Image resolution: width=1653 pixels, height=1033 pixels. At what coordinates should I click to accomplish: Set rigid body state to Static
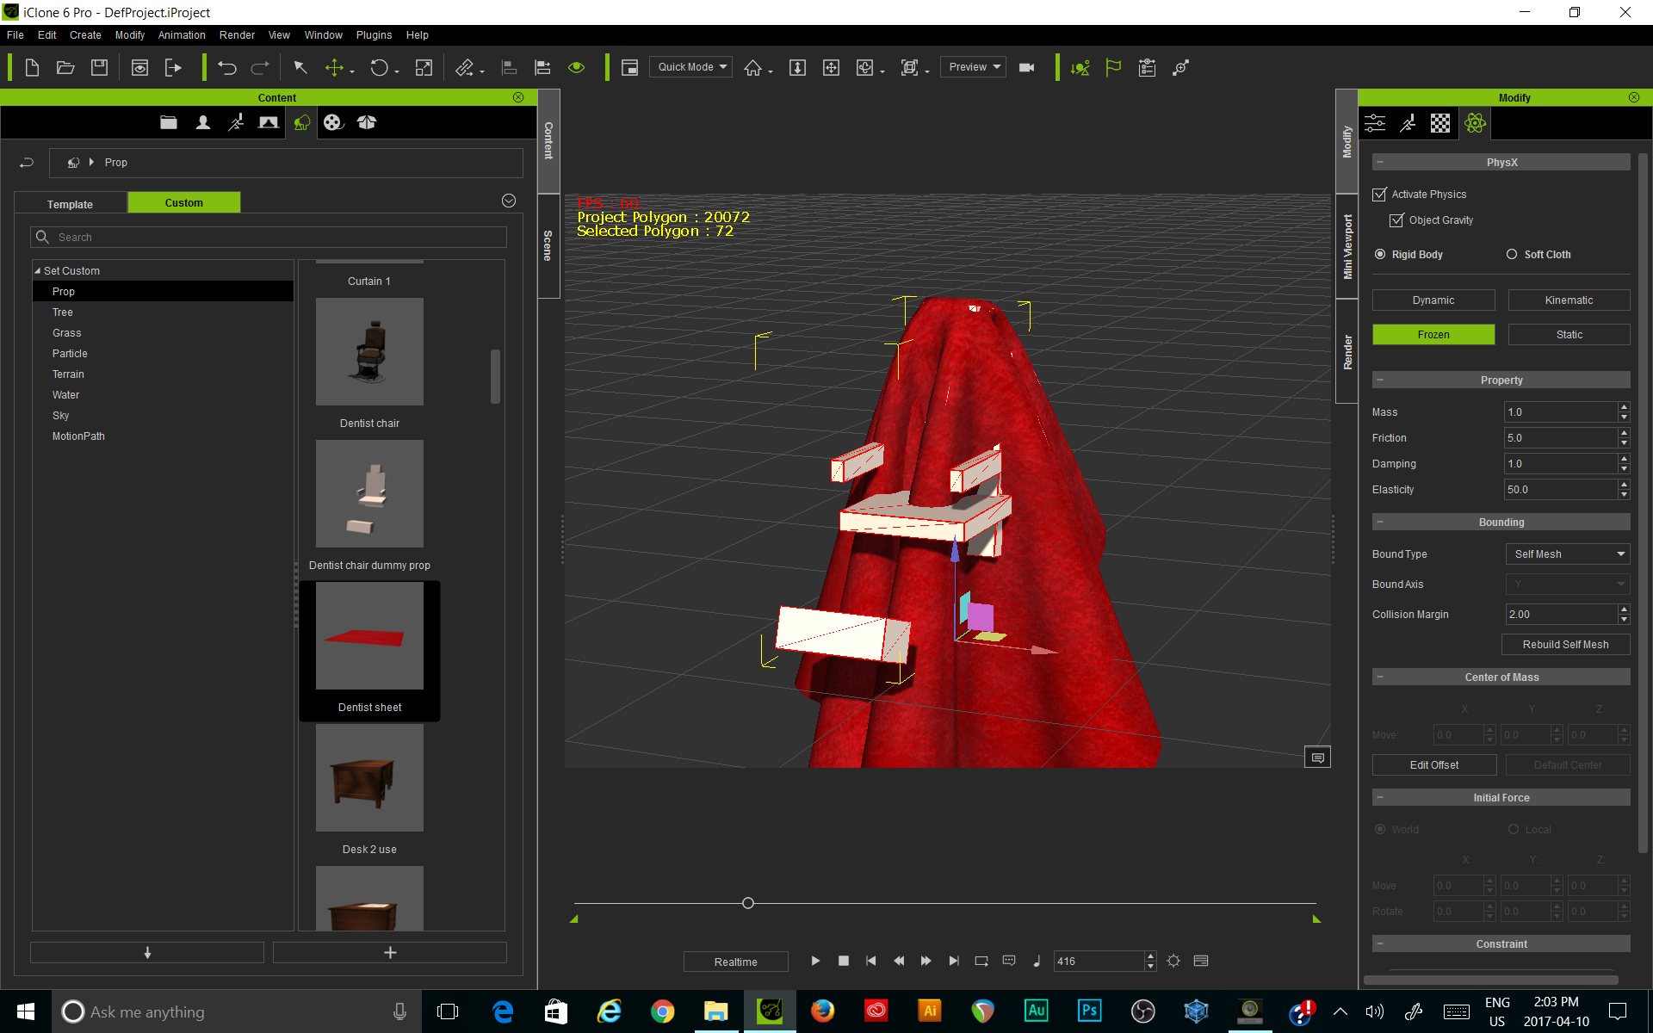(x=1569, y=335)
